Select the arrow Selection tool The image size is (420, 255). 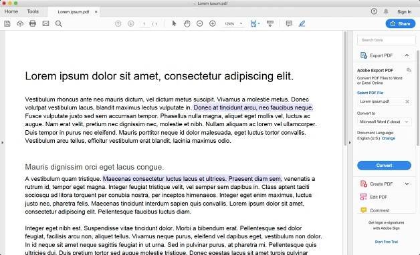click(x=174, y=23)
